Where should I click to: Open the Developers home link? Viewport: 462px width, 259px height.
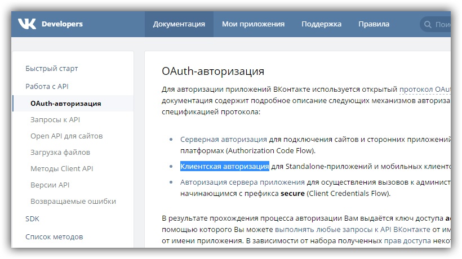[62, 24]
